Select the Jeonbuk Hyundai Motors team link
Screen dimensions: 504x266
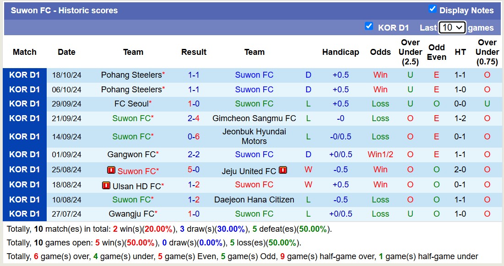[x=254, y=136]
